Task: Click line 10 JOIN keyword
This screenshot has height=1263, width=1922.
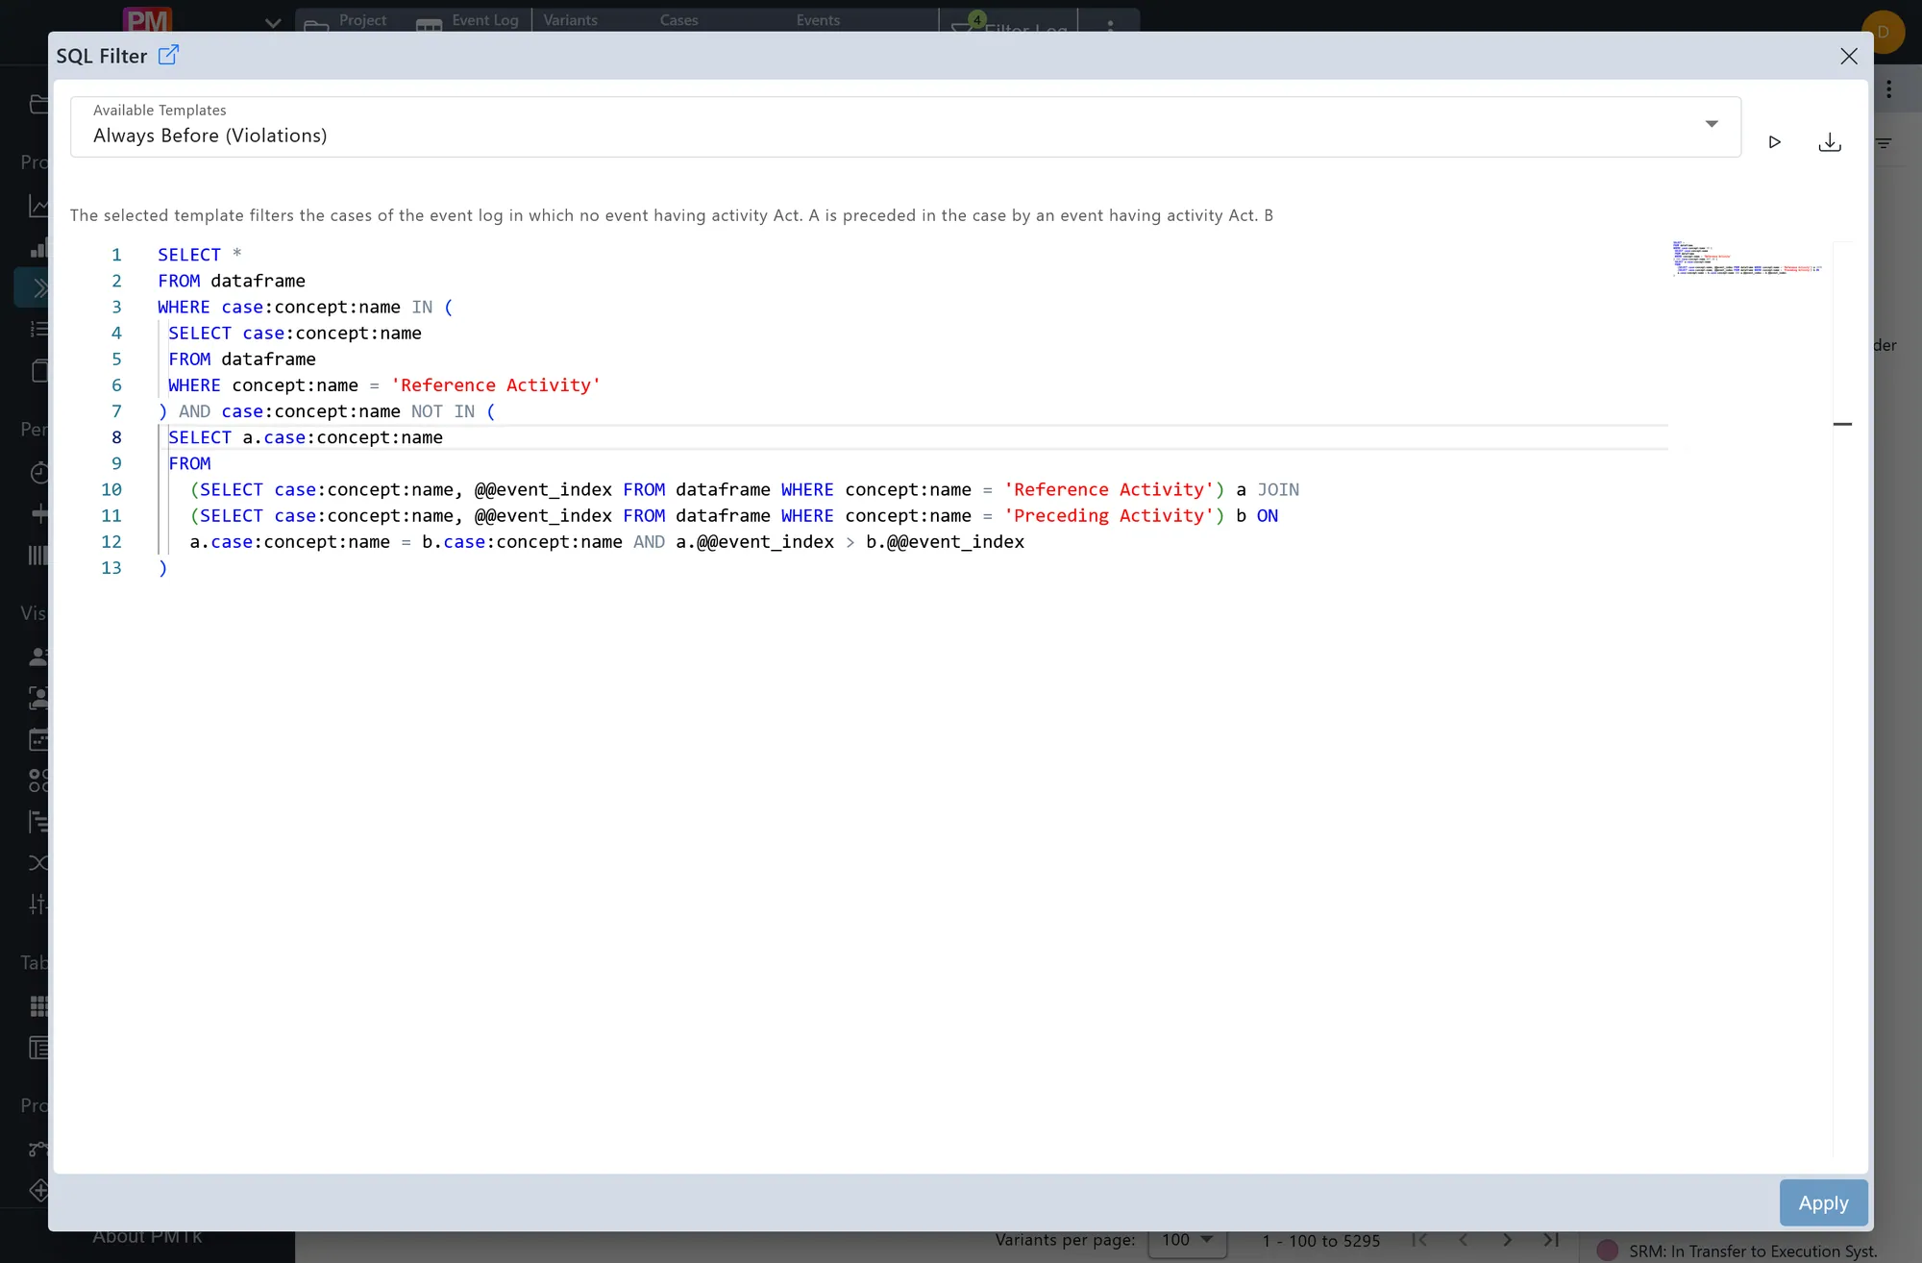Action: tap(1278, 489)
